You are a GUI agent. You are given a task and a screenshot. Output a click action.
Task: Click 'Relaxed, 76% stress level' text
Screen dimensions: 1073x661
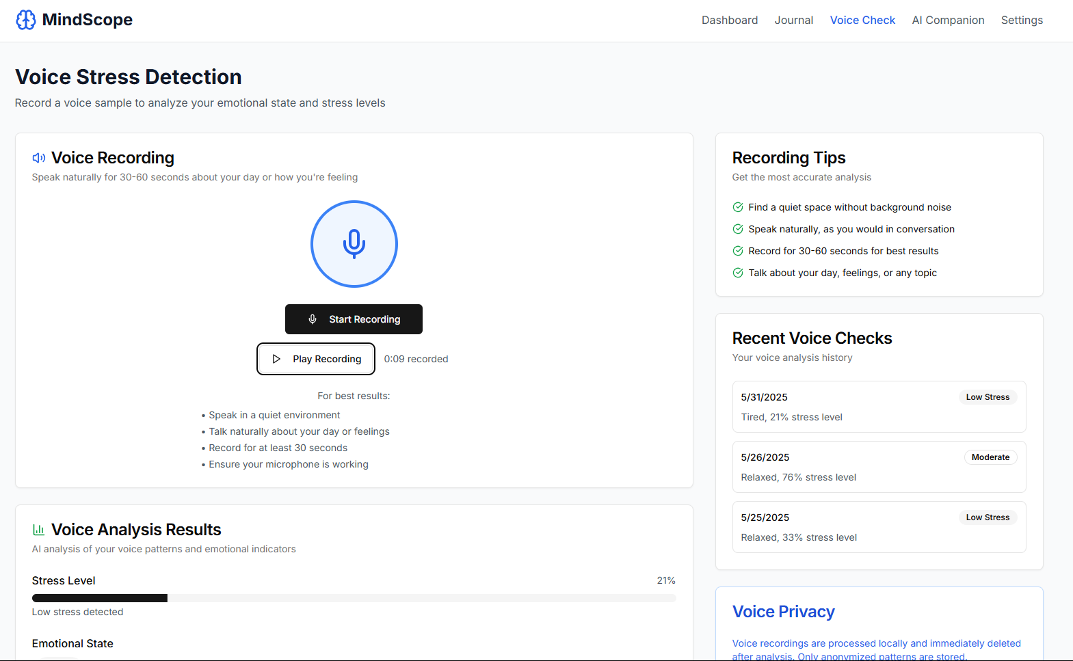[x=799, y=477]
